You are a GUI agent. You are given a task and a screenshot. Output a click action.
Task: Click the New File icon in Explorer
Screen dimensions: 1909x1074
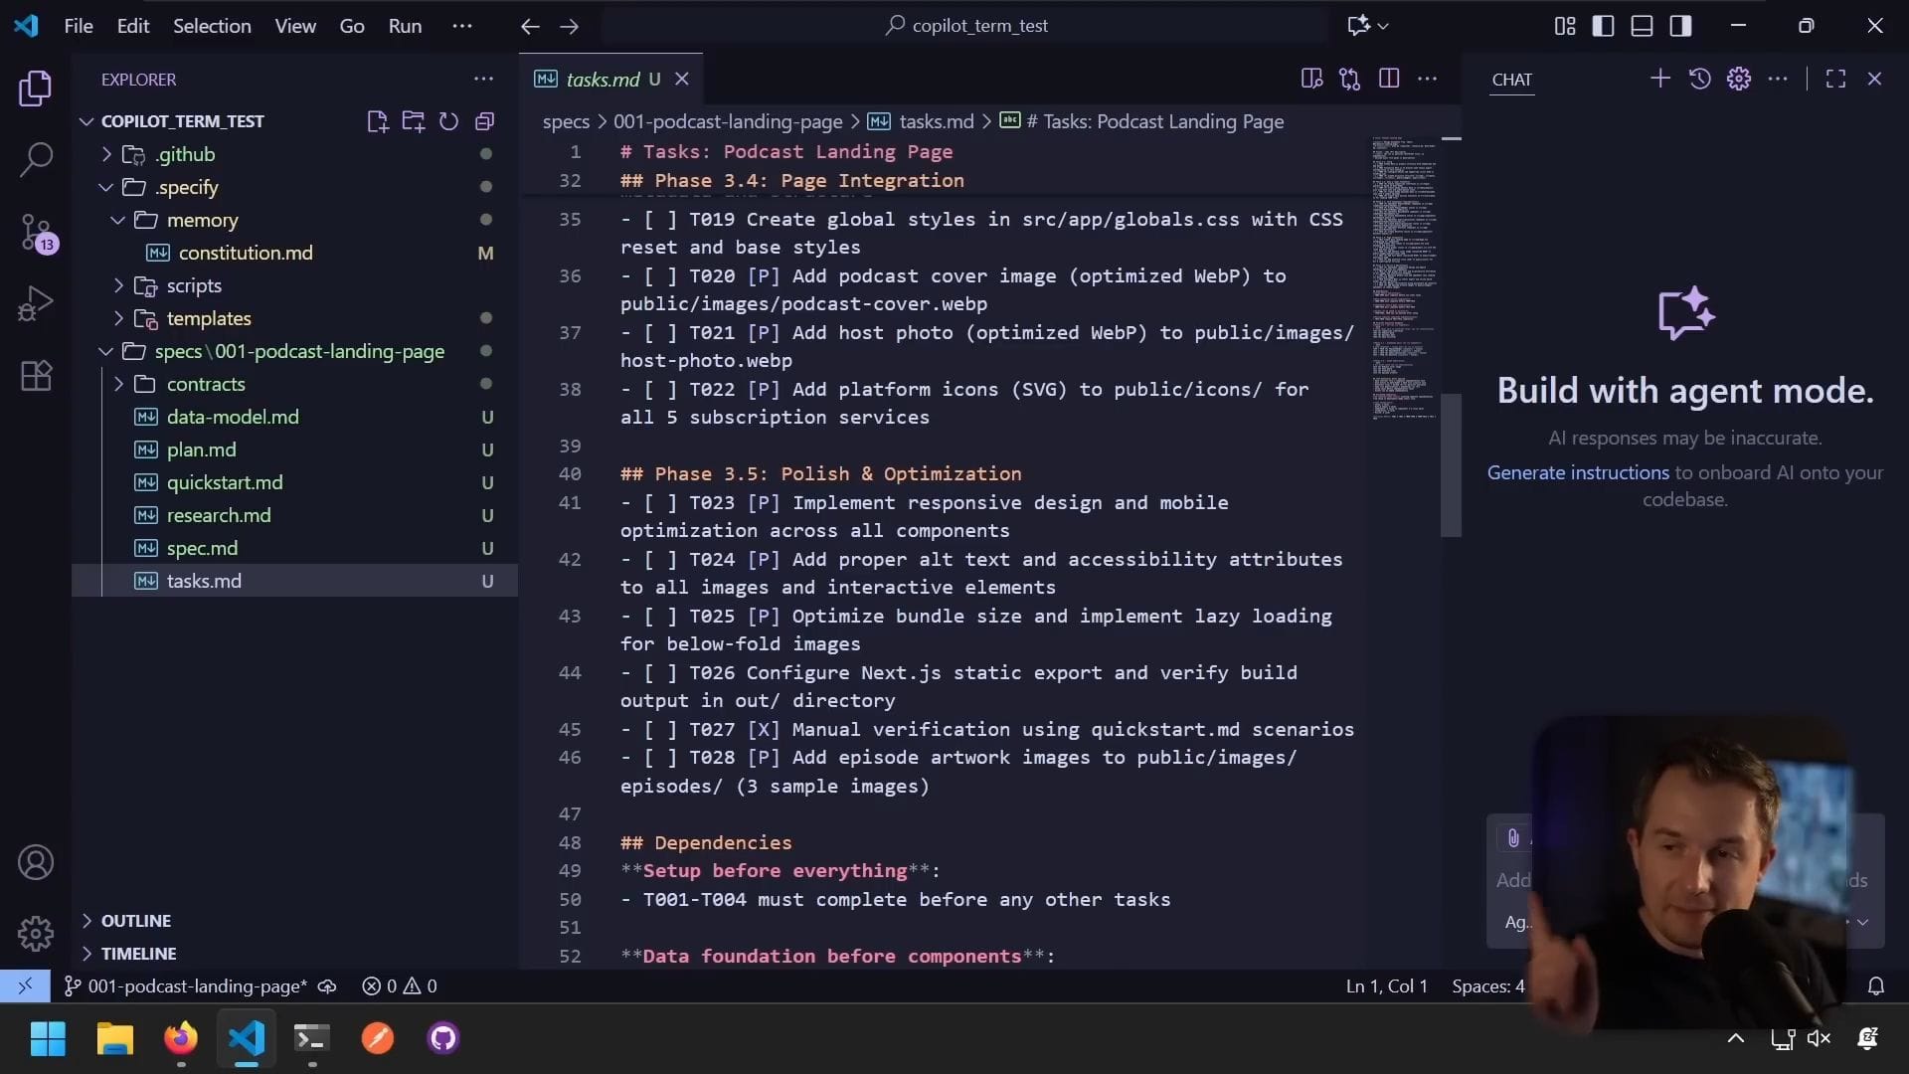377,121
